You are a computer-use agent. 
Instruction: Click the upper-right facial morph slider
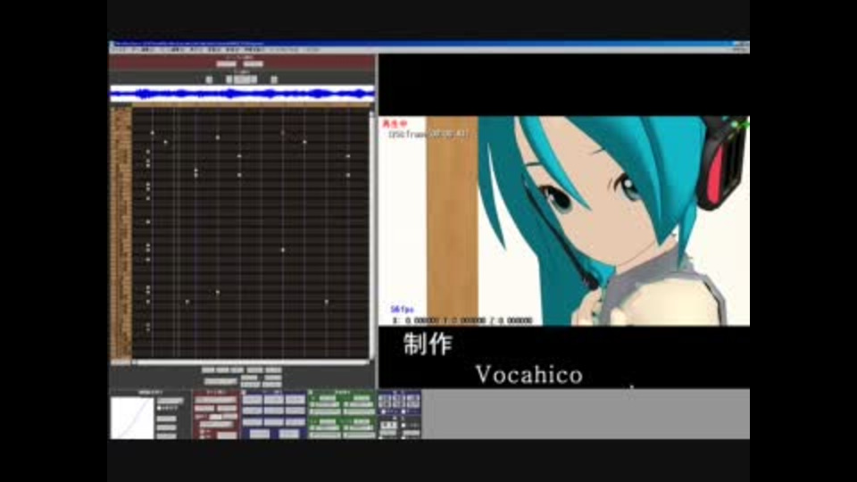pyautogui.click(x=360, y=411)
